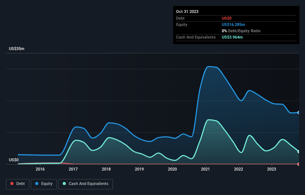
Task: Click the 2020 x-axis label
Action: point(172,169)
